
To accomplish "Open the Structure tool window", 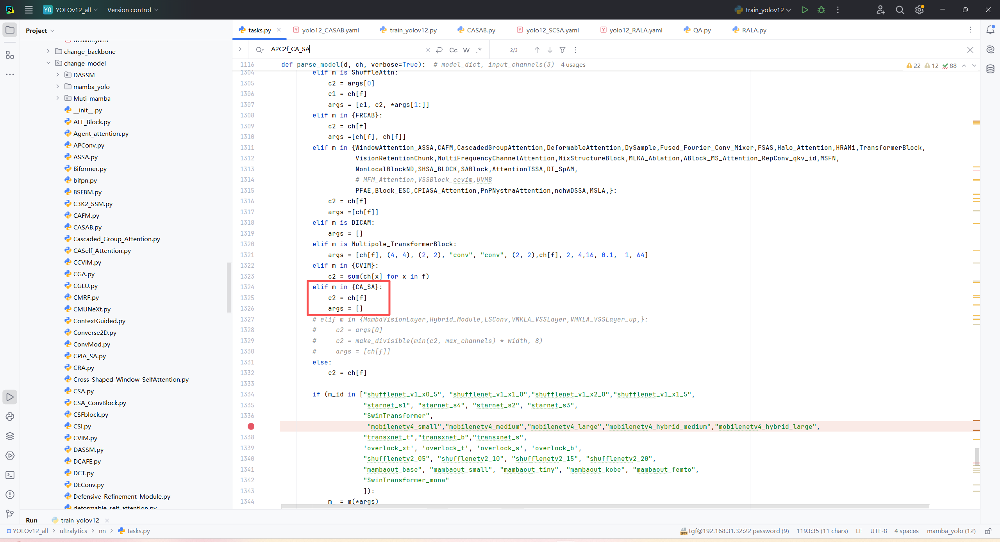I will pyautogui.click(x=10, y=55).
